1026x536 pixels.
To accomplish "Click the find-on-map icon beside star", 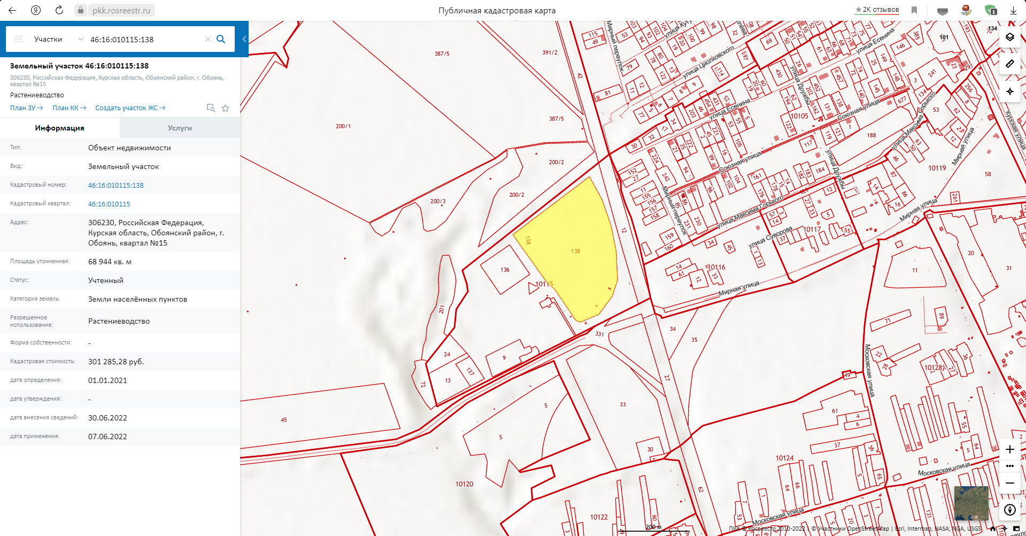I will tap(211, 108).
